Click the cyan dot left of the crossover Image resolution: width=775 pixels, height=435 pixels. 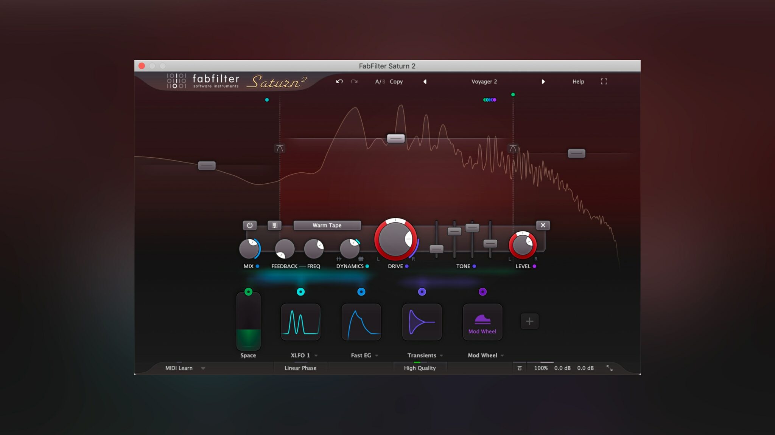[x=267, y=100]
